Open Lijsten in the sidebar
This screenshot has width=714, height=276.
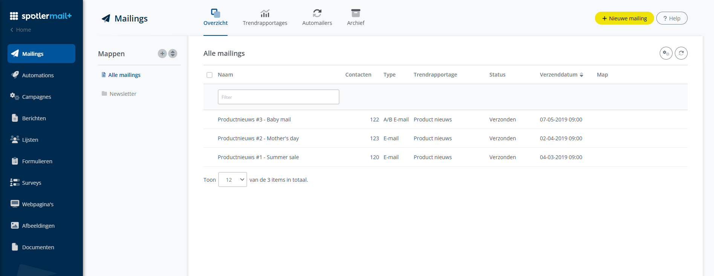tap(30, 140)
